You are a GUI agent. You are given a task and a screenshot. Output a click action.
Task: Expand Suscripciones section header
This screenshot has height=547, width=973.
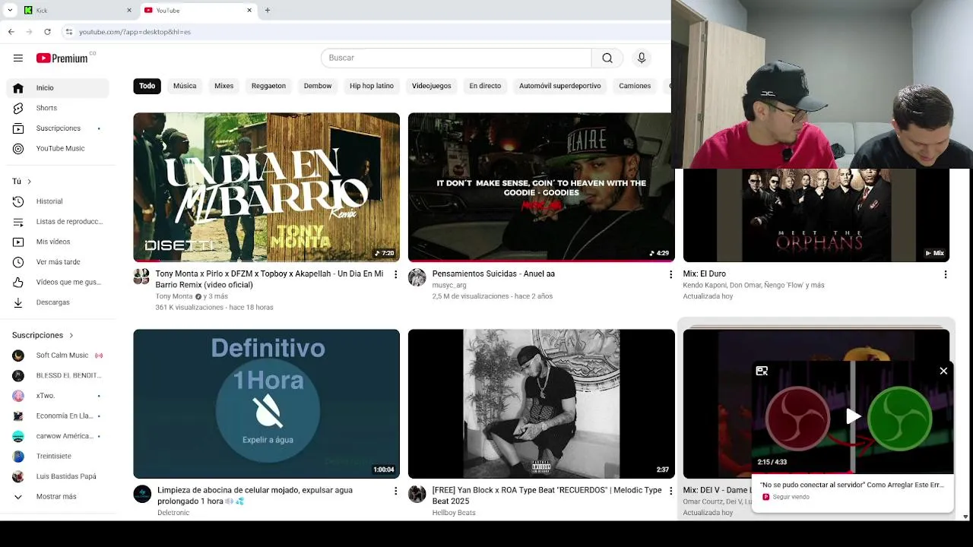click(43, 335)
